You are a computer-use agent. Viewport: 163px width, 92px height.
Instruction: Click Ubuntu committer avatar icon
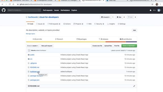click(29, 50)
